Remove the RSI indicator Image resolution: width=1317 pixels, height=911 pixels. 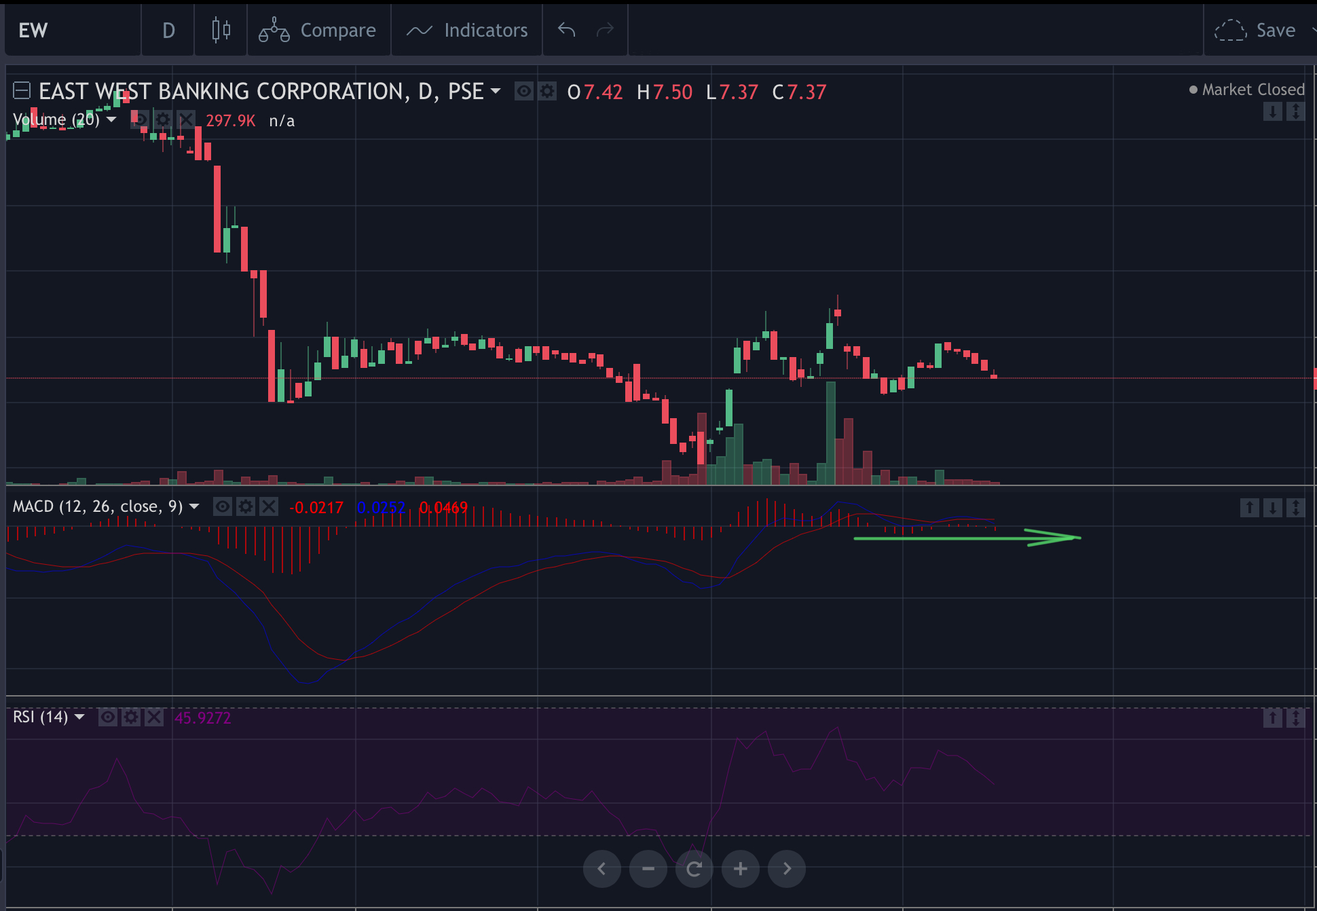point(154,717)
